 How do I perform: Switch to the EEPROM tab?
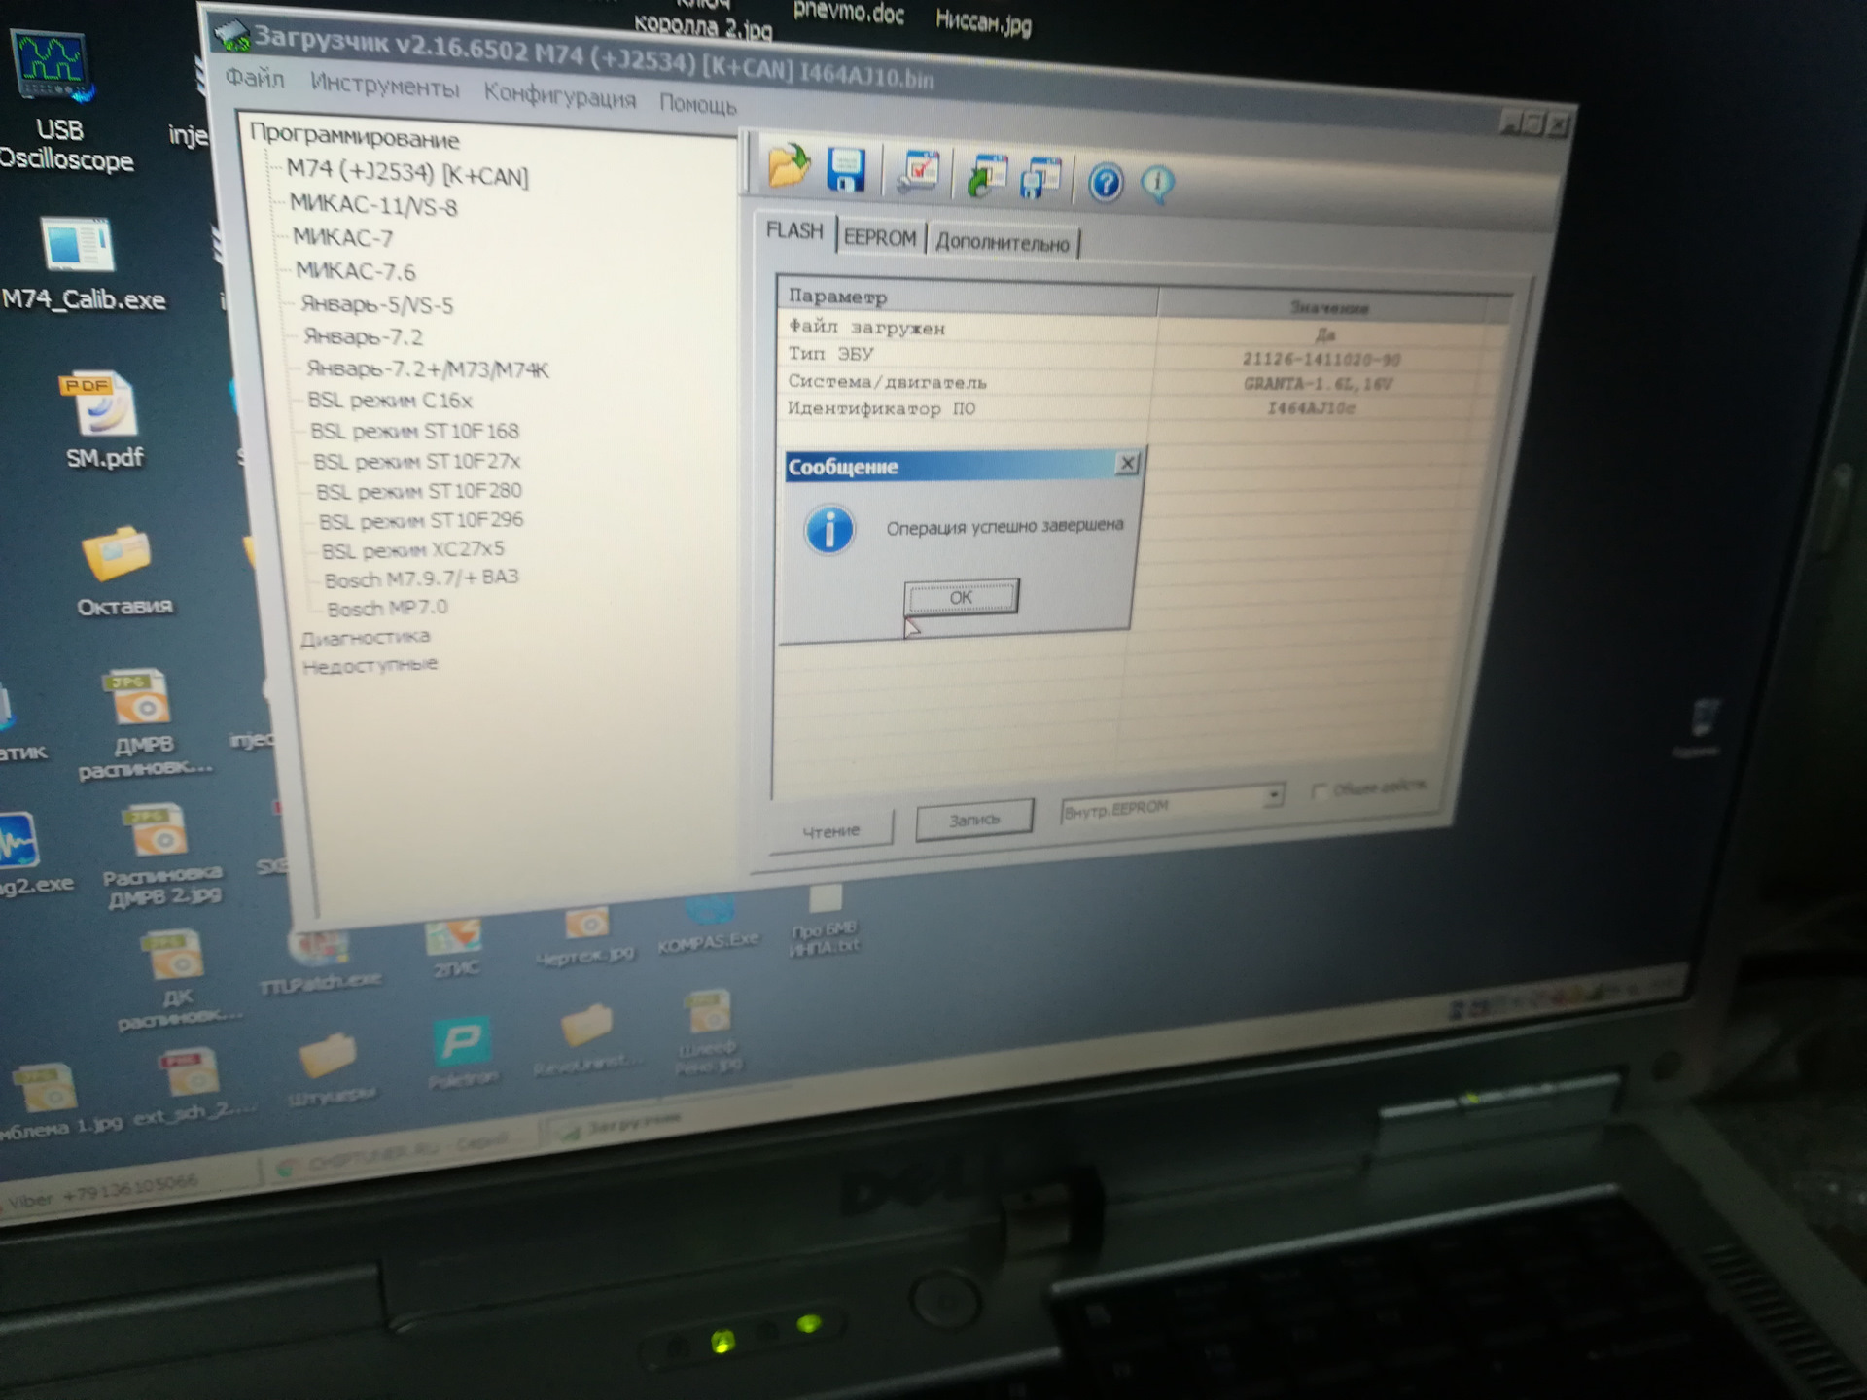(x=880, y=237)
